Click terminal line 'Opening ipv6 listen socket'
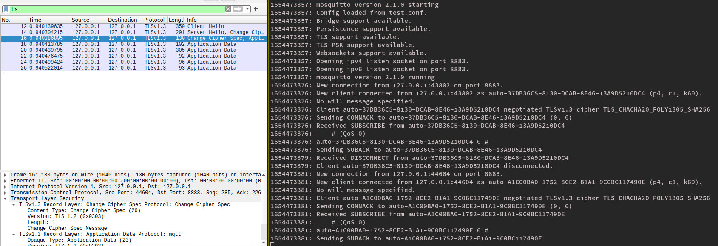718x246 pixels. coord(369,69)
